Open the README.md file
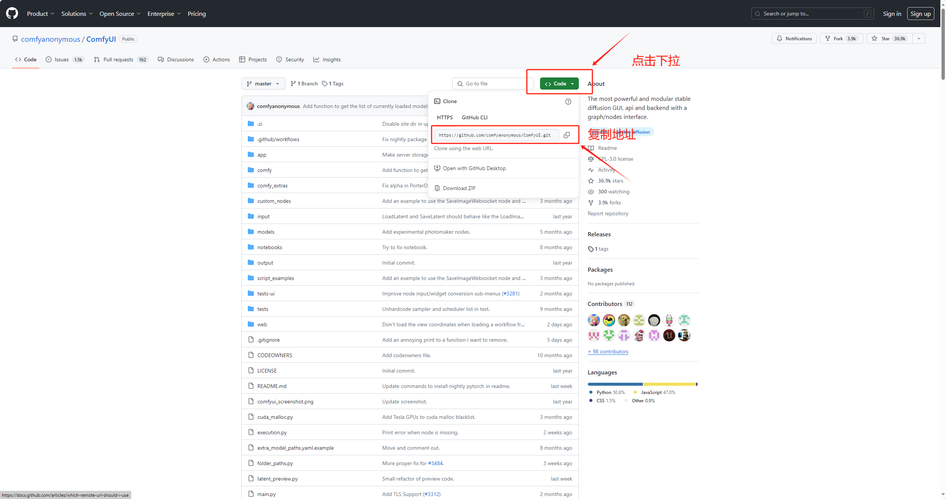The image size is (946, 499). pyautogui.click(x=272, y=386)
